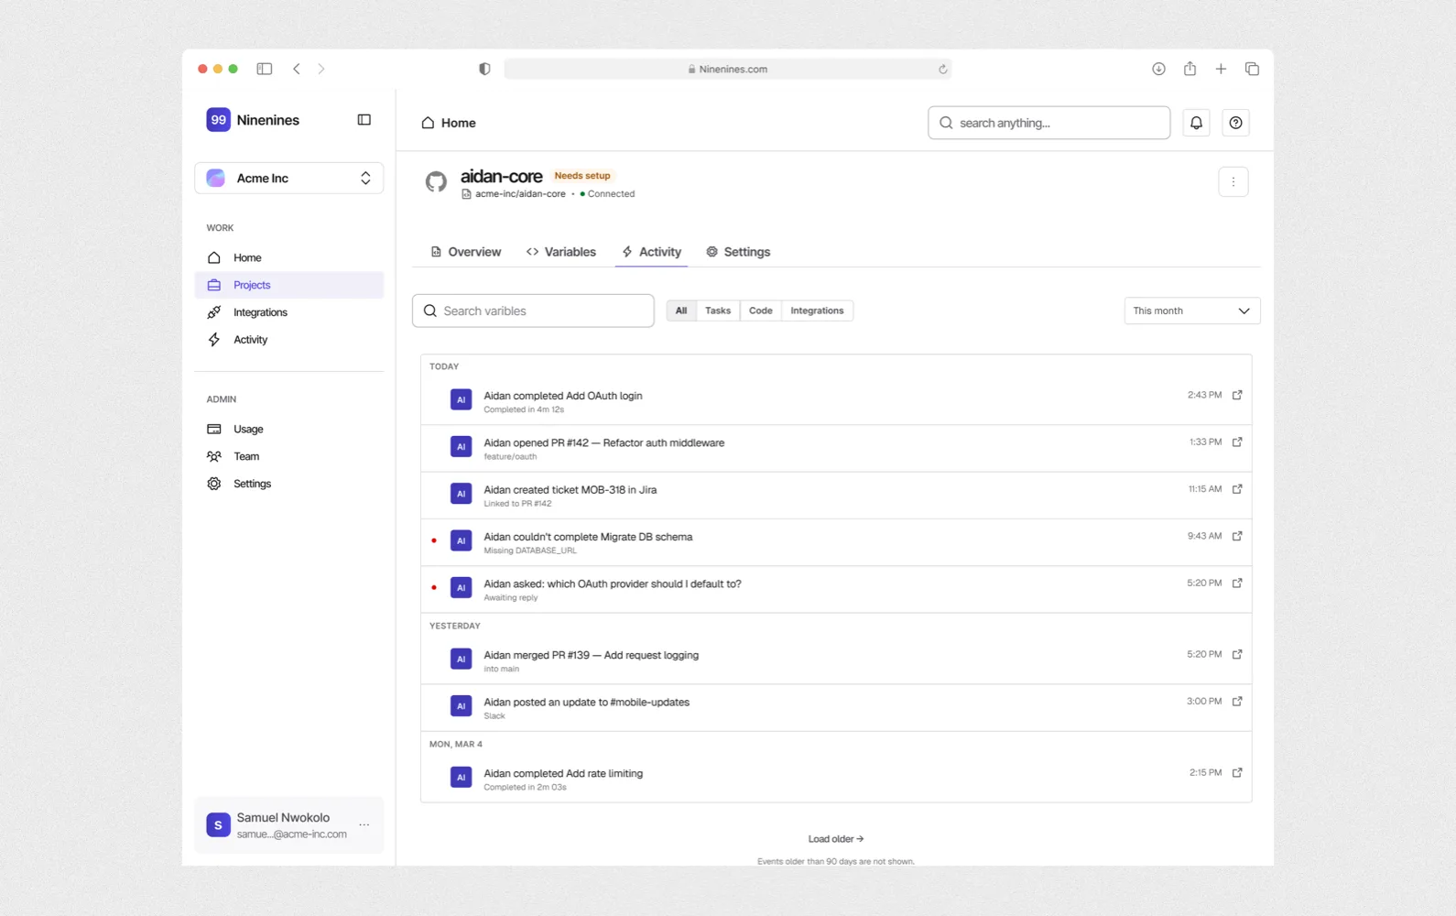Open the Acme Inc workspace switcher

click(288, 178)
